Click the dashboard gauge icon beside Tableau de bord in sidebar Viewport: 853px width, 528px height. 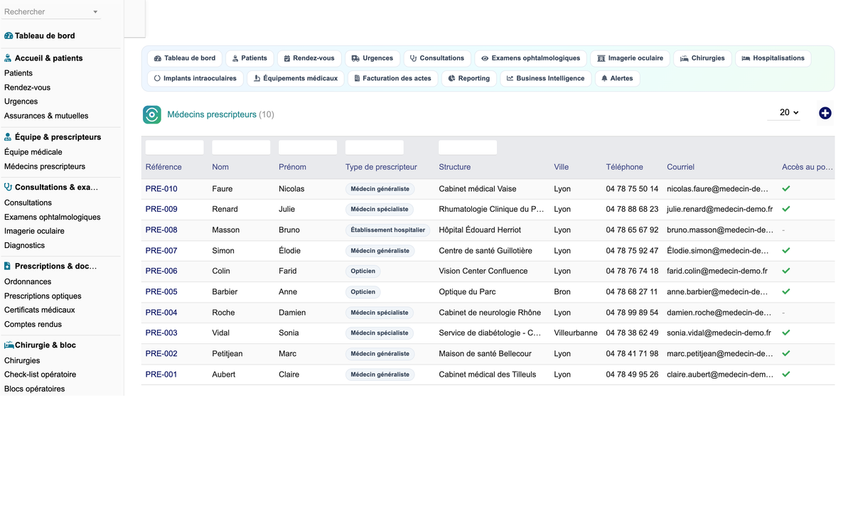click(x=9, y=36)
